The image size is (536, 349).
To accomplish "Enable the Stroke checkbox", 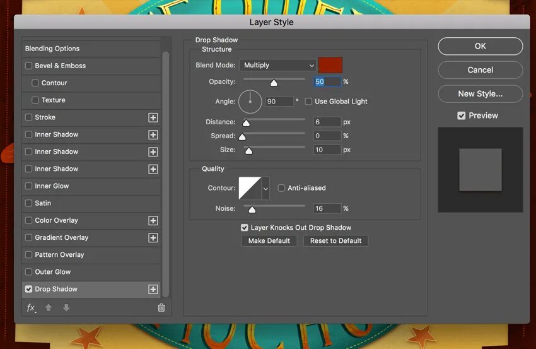I will coord(29,117).
